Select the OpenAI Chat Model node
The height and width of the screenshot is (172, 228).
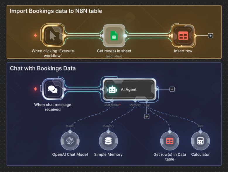pos(70,141)
